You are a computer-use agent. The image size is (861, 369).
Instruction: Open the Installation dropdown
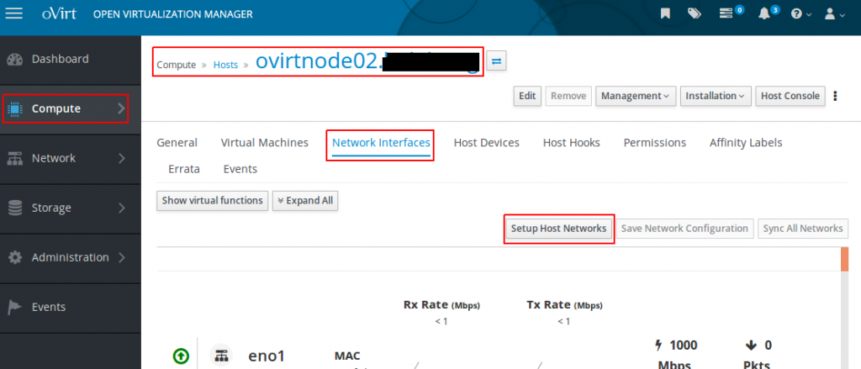pos(716,96)
